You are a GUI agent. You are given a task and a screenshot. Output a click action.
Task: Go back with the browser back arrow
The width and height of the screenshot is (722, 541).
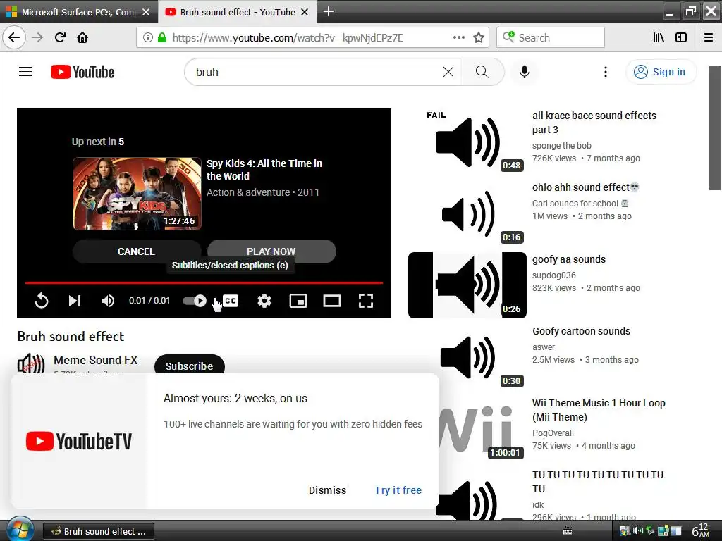(14, 37)
